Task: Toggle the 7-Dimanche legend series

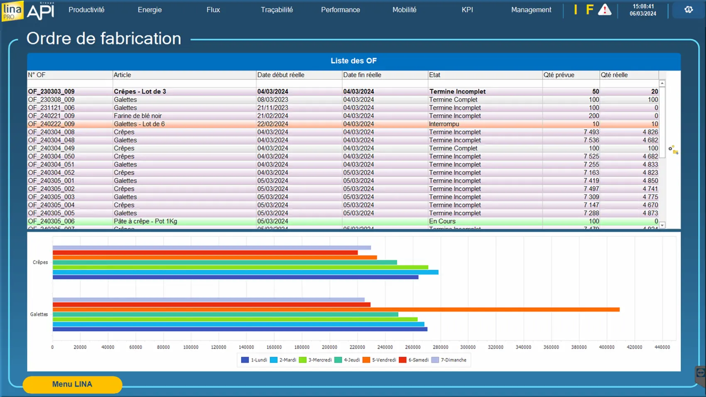Action: click(x=449, y=360)
